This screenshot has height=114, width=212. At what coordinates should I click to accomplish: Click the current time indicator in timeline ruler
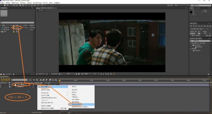59,81
